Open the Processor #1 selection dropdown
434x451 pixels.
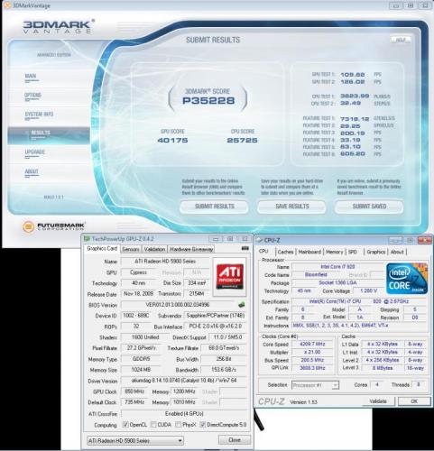(315, 385)
